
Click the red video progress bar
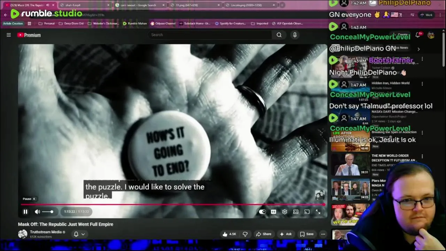(x=172, y=205)
